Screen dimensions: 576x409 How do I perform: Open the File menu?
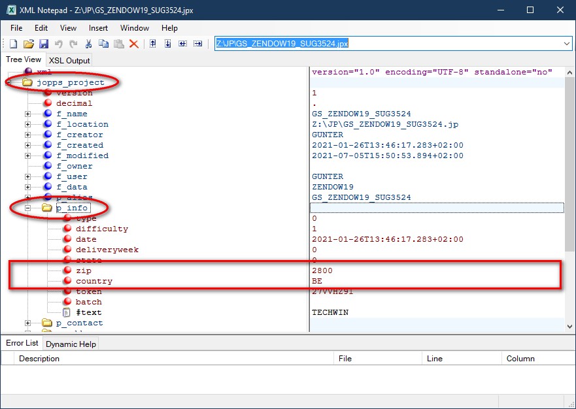[16, 28]
